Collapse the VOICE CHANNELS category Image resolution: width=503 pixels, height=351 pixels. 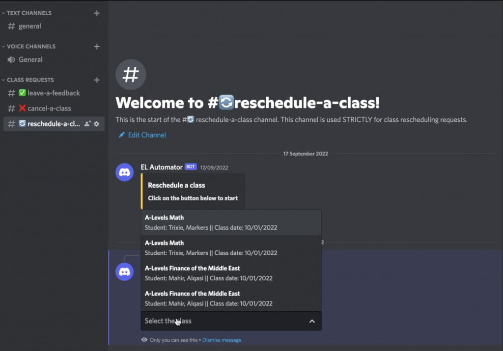pos(30,46)
